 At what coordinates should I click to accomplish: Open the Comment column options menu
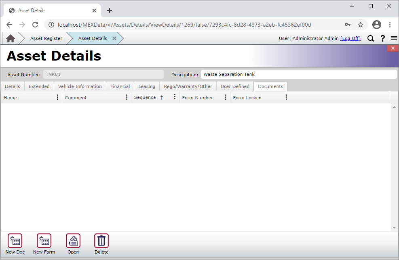click(127, 97)
